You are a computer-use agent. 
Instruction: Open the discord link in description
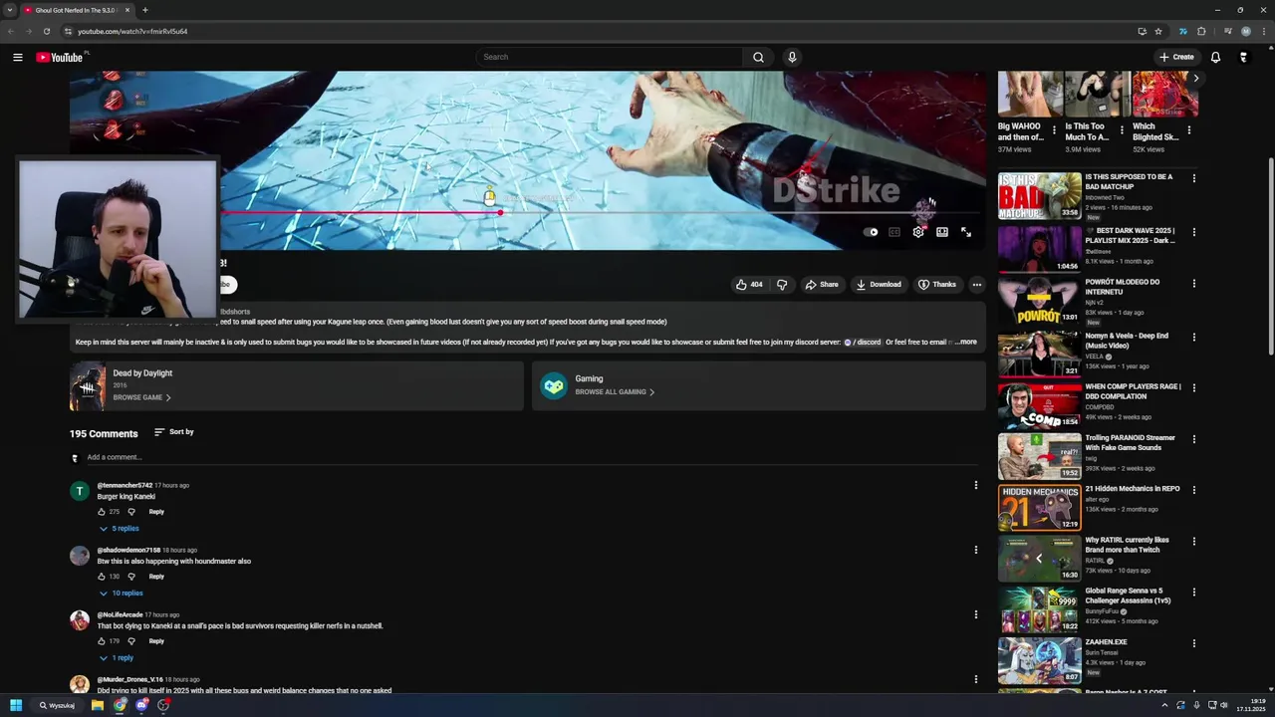point(863,343)
